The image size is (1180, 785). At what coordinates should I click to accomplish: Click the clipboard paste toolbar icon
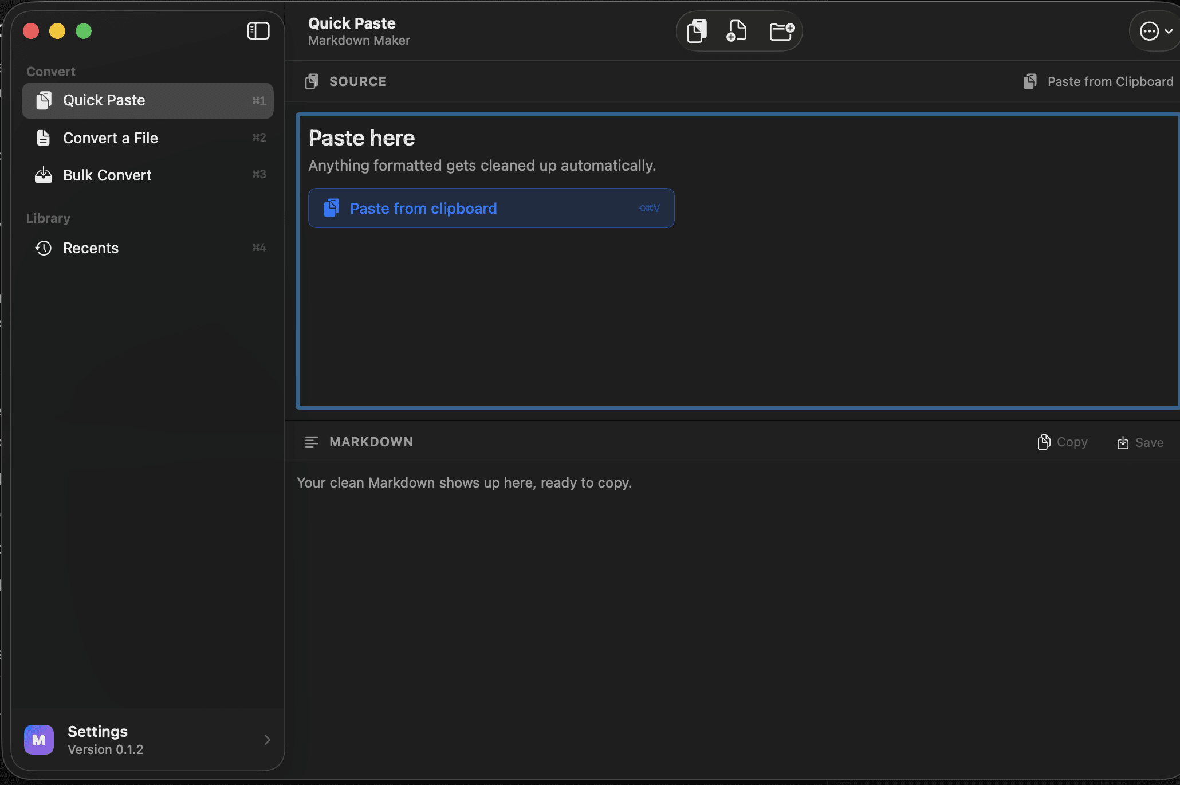tap(697, 31)
